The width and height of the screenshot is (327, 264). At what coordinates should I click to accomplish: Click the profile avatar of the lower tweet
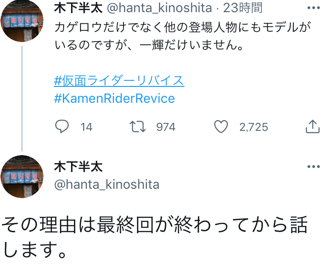[22, 177]
